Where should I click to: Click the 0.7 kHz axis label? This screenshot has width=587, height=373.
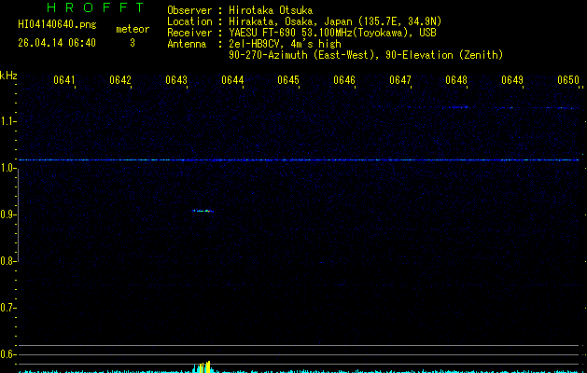(7, 308)
